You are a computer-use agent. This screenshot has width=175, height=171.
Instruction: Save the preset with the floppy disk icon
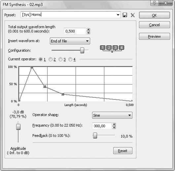[x=125, y=15]
